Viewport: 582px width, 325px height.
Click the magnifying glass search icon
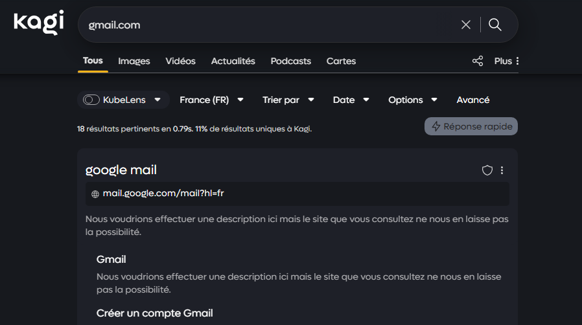coord(495,25)
